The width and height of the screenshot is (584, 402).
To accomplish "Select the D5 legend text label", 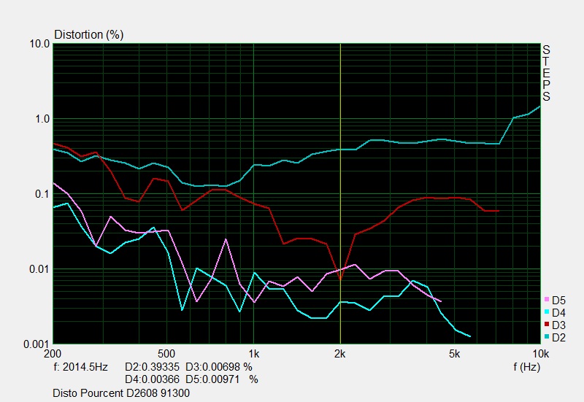I will (558, 300).
